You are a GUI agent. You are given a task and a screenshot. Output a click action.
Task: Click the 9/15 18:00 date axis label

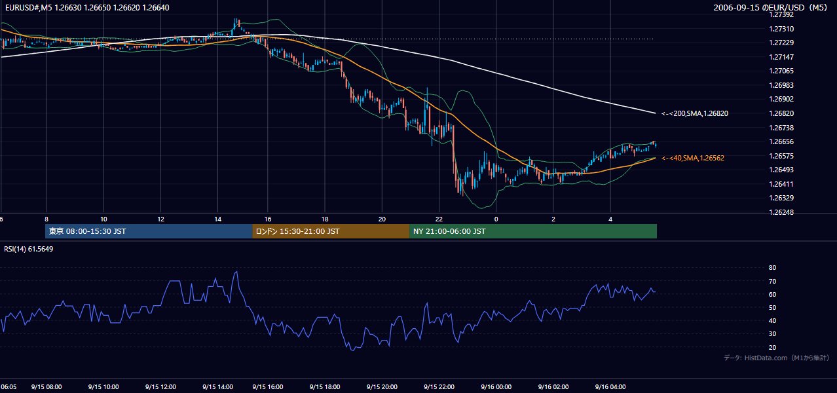(324, 387)
